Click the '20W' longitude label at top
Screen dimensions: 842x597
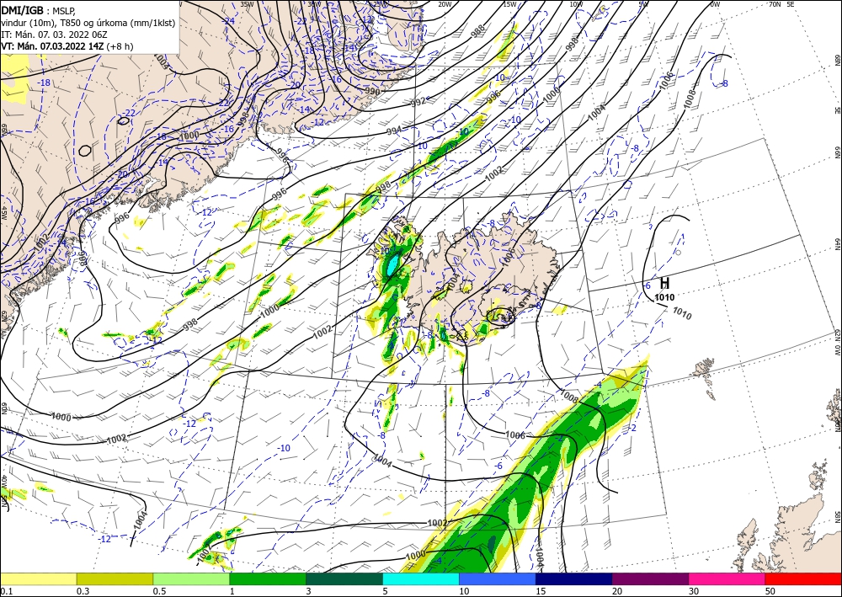tap(444, 4)
